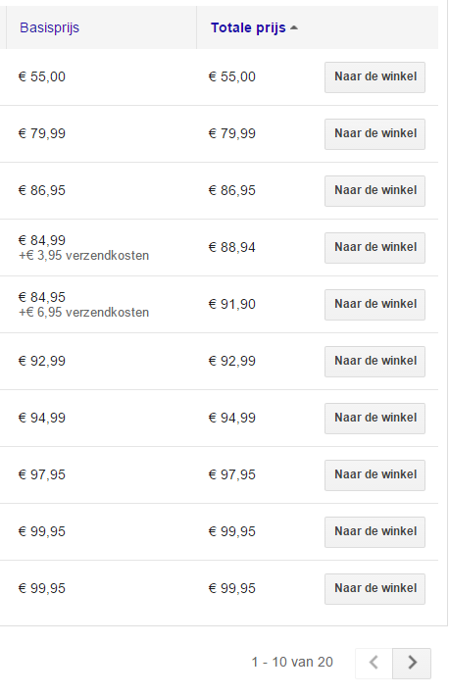Toggle sort arrow next to Totale prijs
Screen dimensions: 449x695
click(x=294, y=27)
